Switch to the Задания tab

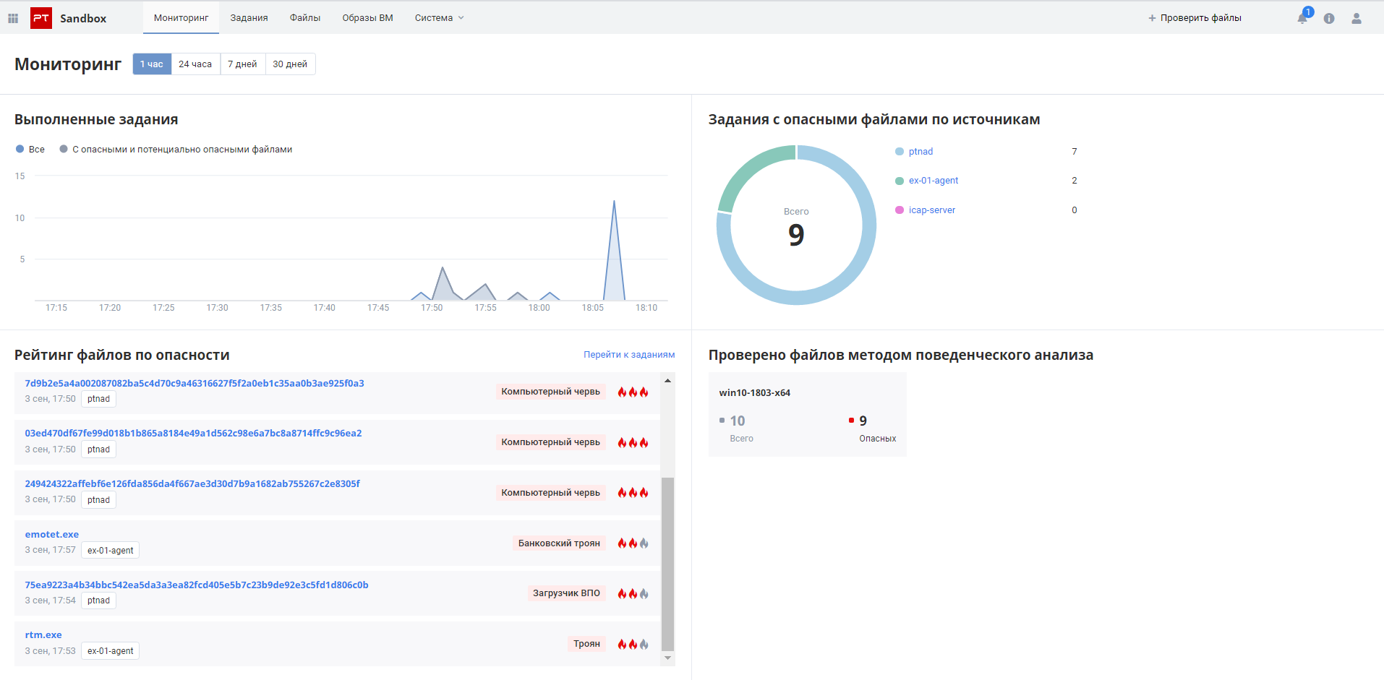coord(249,18)
